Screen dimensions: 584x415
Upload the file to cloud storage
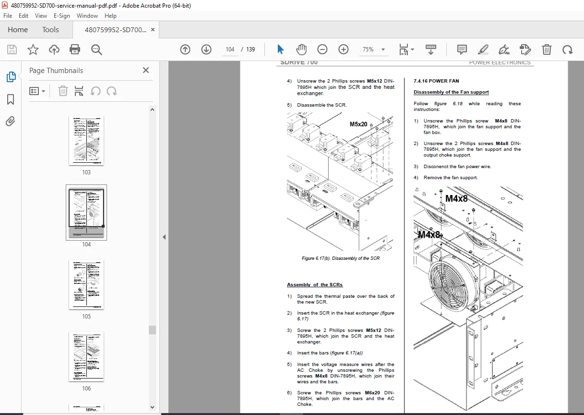click(x=54, y=49)
